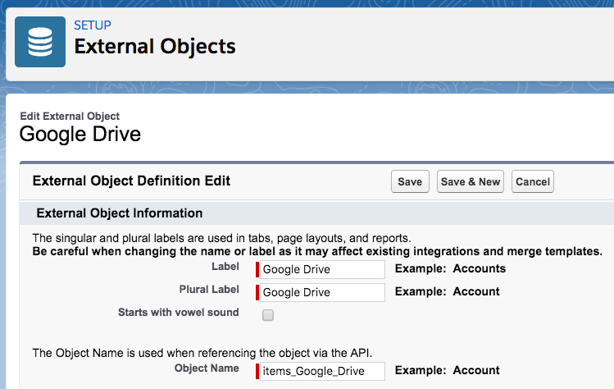The width and height of the screenshot is (614, 389).
Task: Click the Example hint beside Object Name
Action: point(447,370)
